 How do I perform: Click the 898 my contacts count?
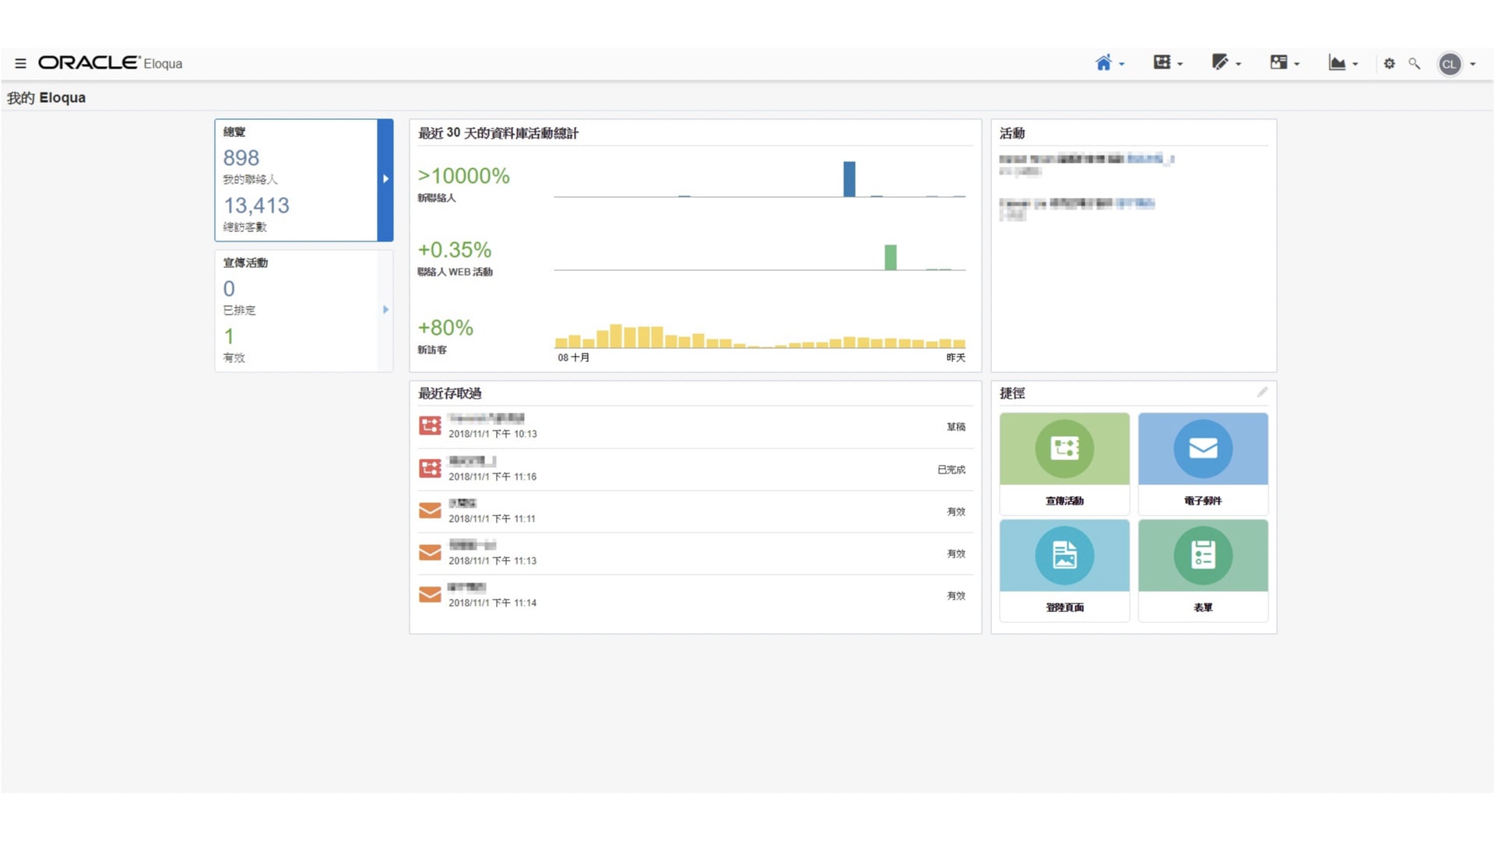pos(241,158)
